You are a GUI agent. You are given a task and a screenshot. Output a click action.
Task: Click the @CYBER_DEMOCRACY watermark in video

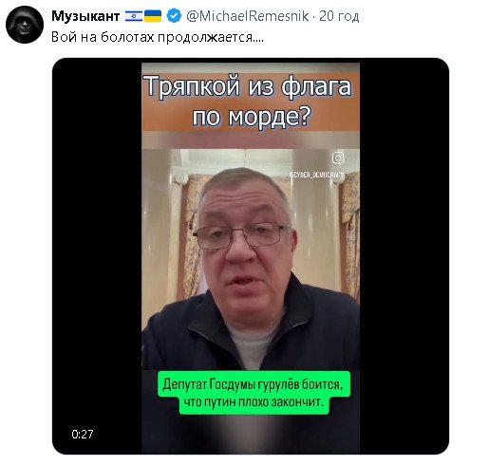point(316,175)
